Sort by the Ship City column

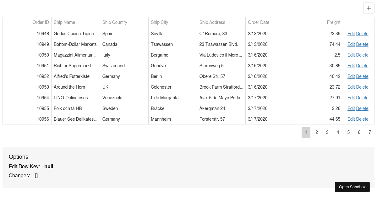pyautogui.click(x=159, y=22)
